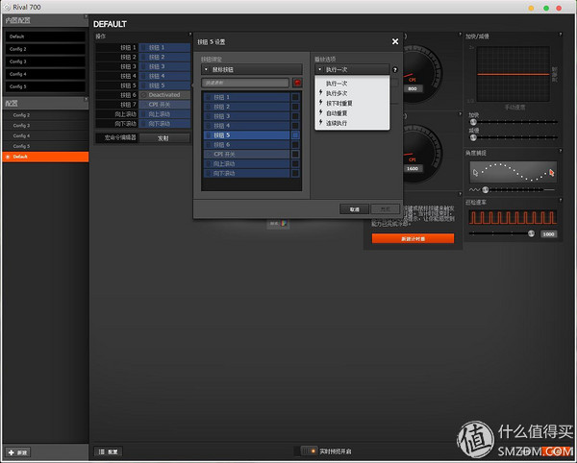Viewport: 577px width, 463px height.
Task: Tick the checkbox for 按钮 1 in list
Action: (295, 97)
